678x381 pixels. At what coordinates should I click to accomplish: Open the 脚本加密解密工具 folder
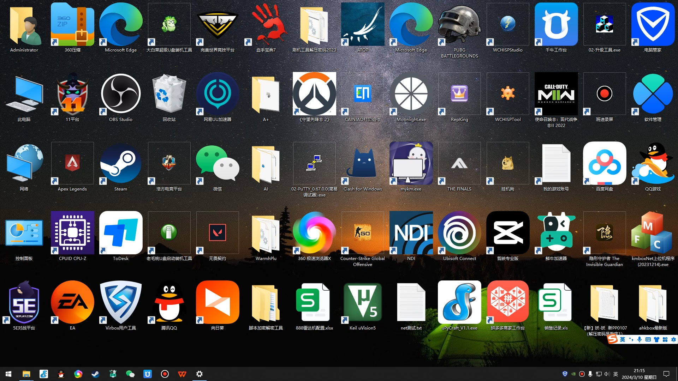tap(266, 306)
